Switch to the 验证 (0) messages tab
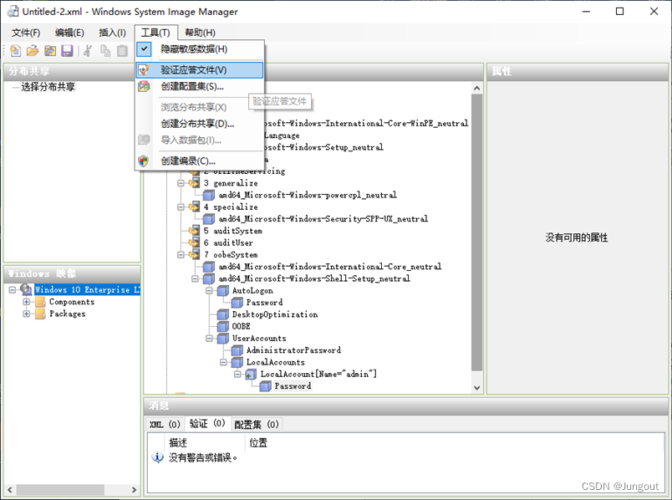This screenshot has width=672, height=500. [207, 424]
